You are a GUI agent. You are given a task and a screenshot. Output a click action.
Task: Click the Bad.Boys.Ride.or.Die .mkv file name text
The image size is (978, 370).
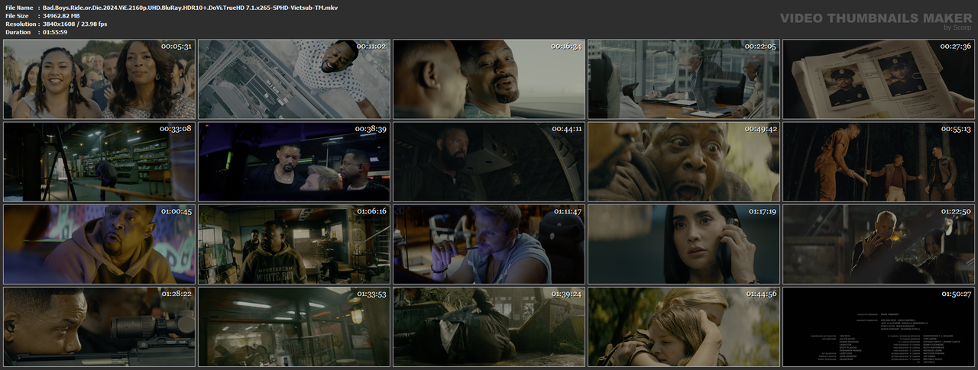click(190, 7)
